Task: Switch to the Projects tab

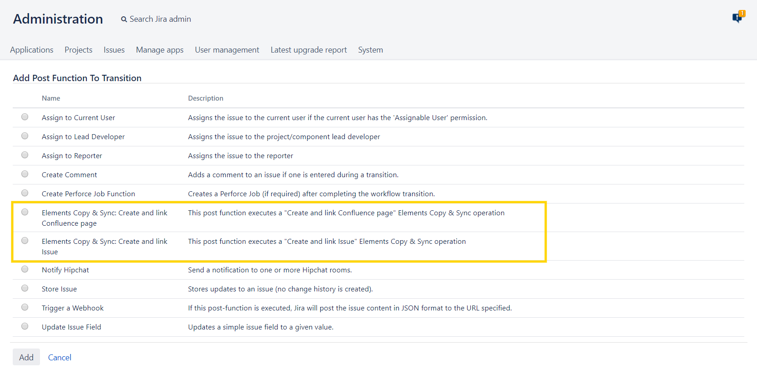Action: click(x=78, y=50)
